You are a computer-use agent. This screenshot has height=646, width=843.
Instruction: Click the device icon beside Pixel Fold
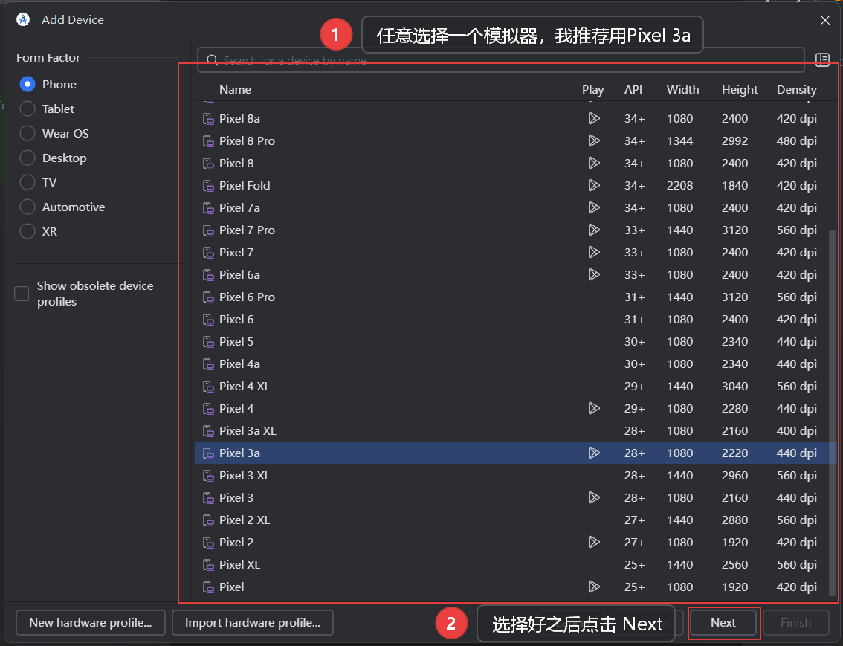[209, 185]
